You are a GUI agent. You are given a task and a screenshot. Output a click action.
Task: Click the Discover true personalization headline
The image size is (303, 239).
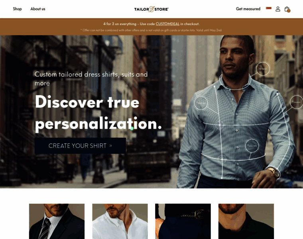pos(98,113)
